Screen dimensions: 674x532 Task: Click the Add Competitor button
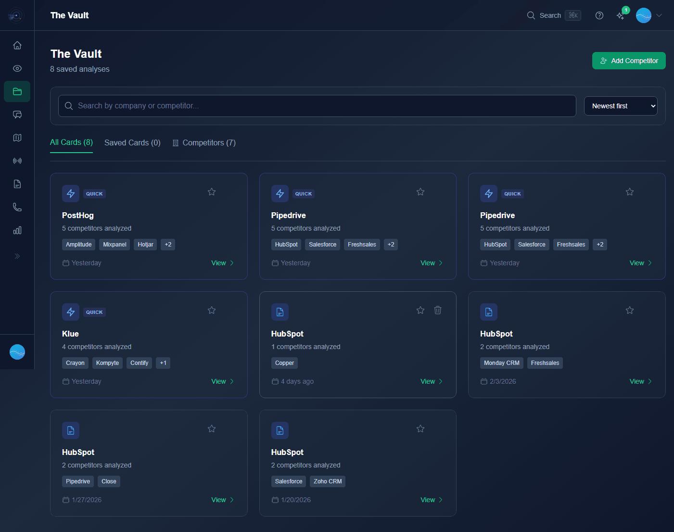click(x=629, y=61)
